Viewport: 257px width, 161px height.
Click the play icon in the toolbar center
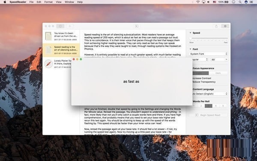tap(136, 26)
